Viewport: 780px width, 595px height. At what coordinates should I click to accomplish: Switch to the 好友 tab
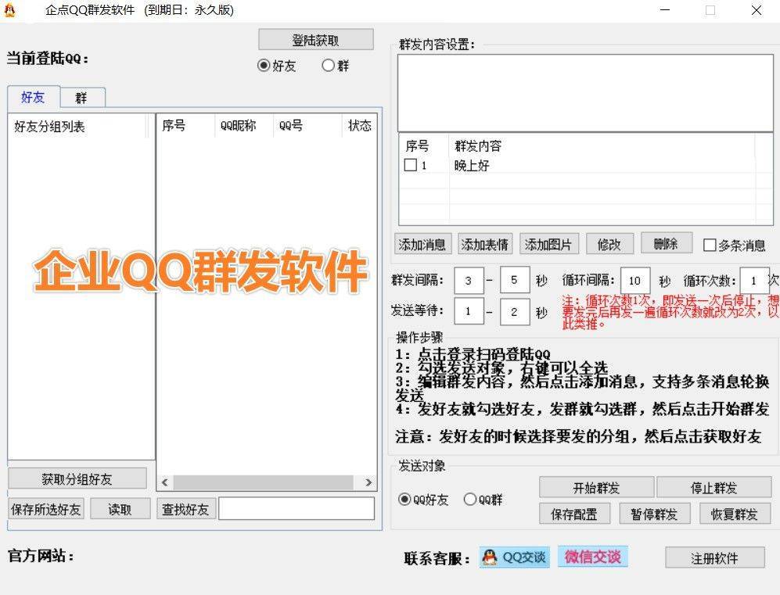32,97
